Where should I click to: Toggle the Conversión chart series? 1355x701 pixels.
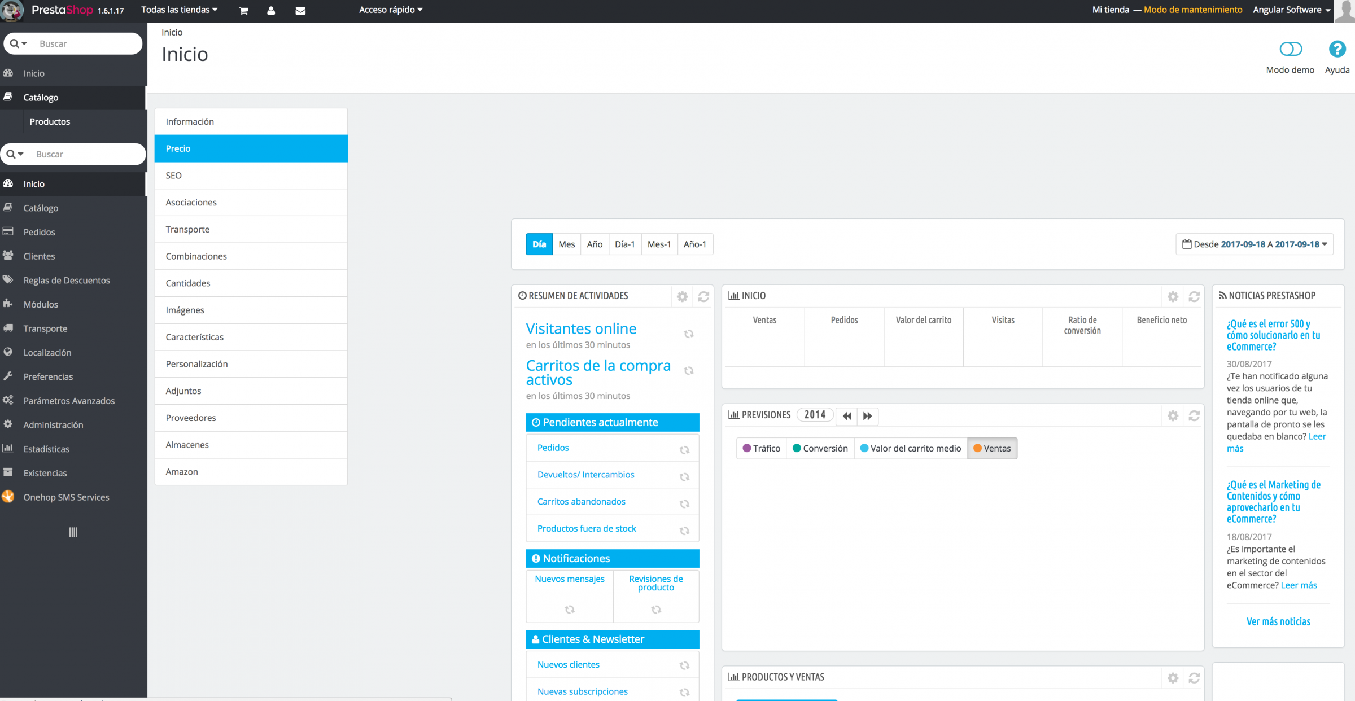(x=820, y=448)
